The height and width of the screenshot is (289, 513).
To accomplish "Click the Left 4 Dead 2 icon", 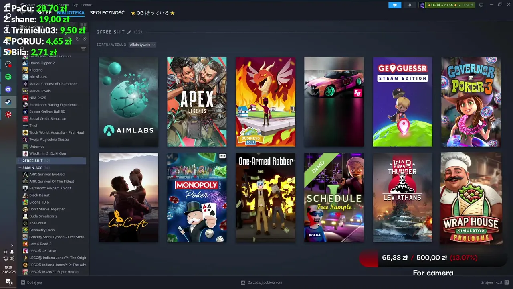I will click(x=25, y=244).
